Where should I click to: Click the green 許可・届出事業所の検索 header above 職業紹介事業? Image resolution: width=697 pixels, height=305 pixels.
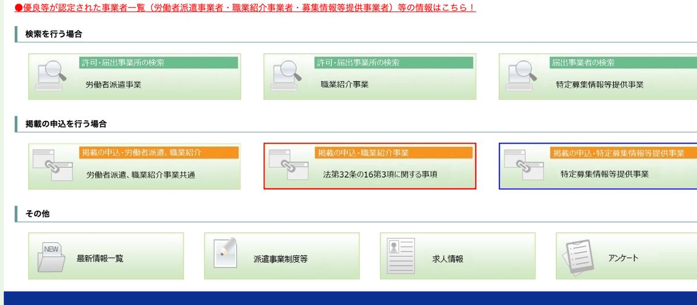(394, 63)
